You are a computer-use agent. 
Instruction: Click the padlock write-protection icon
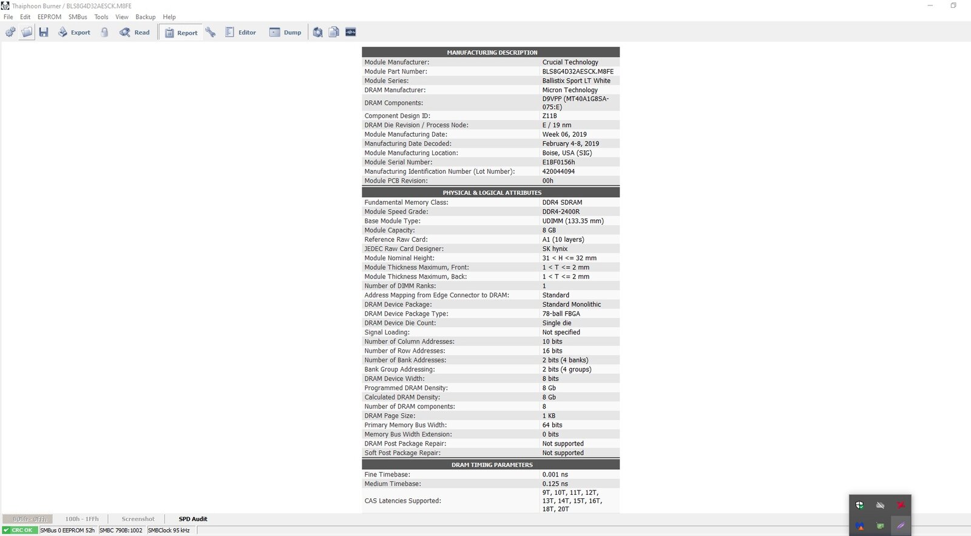104,32
